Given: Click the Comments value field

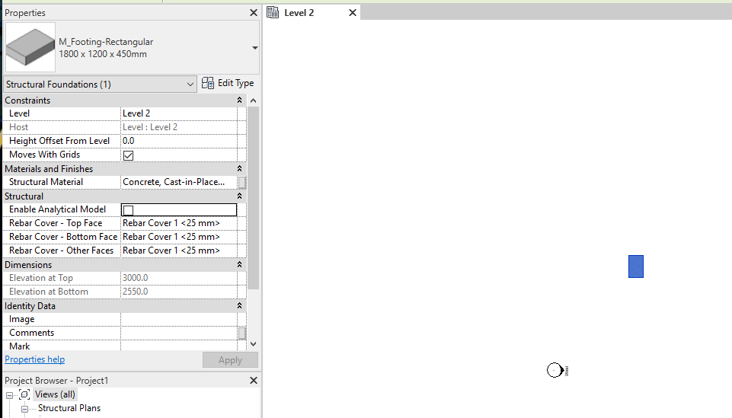Looking at the screenshot, I should (179, 333).
